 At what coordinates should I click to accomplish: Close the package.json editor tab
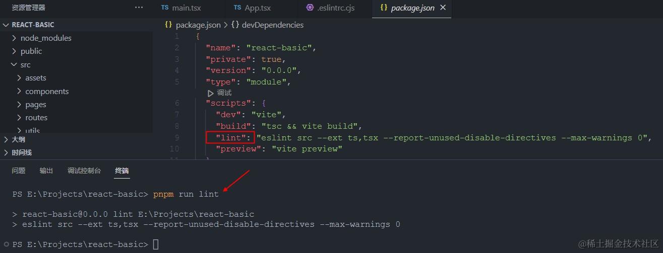[x=443, y=8]
